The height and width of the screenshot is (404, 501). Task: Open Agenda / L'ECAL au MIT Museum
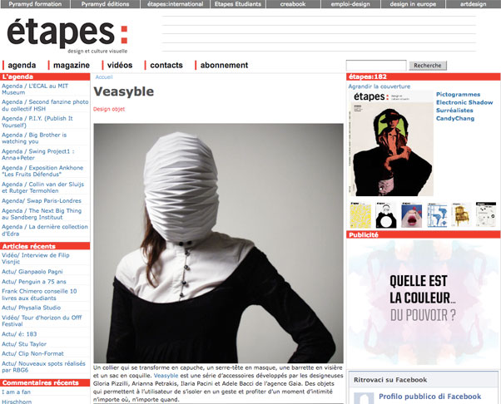35,89
